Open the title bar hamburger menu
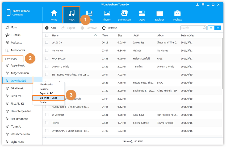The height and width of the screenshot is (147, 226). coord(203,5)
